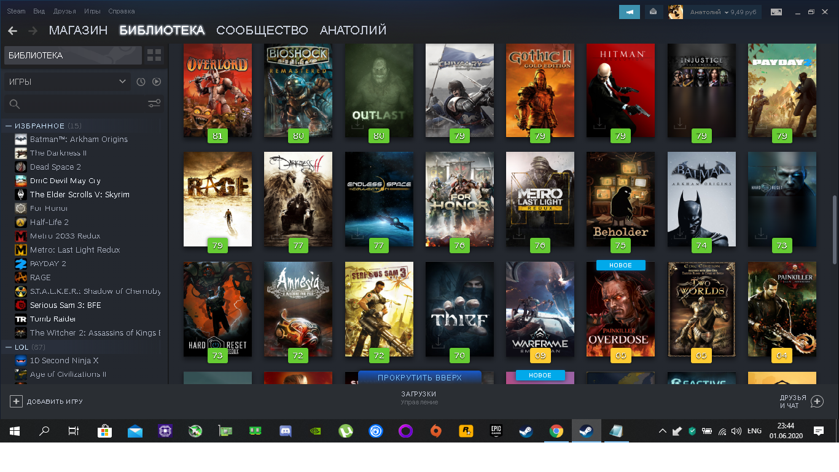The width and height of the screenshot is (839, 472).
Task: Open Friends and Chat plus icon
Action: click(817, 401)
